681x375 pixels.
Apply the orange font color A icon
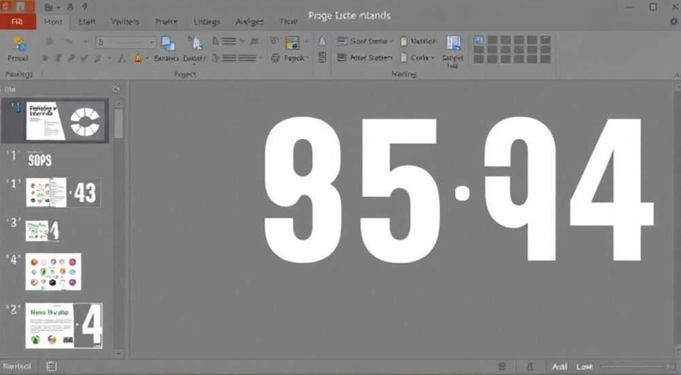coord(138,58)
